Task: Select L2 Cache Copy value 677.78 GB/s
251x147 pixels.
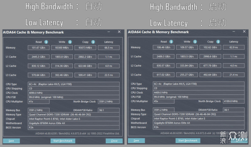Action: pyautogui.click(x=210, y=66)
